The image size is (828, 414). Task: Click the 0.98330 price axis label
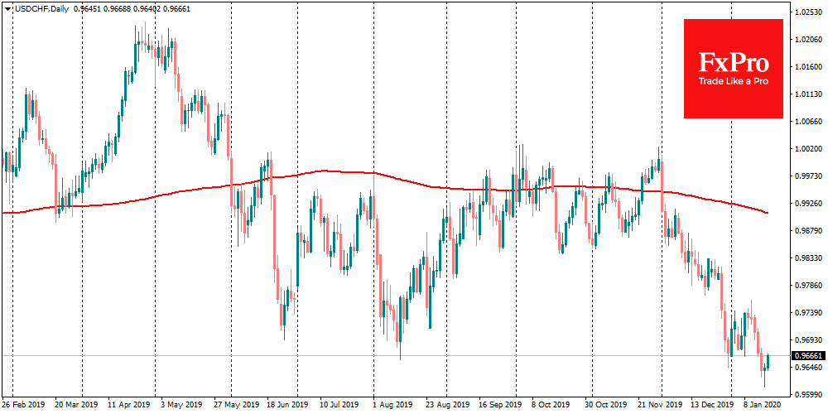807,258
